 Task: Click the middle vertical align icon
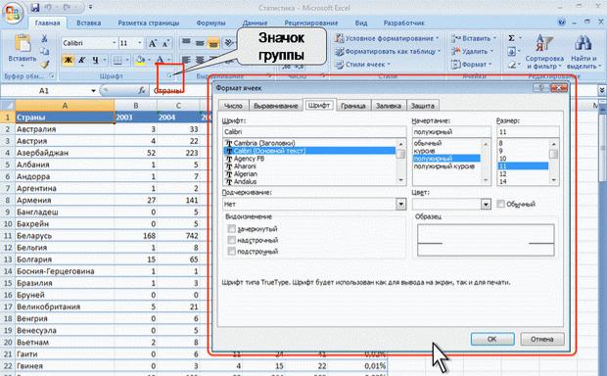coord(200,43)
